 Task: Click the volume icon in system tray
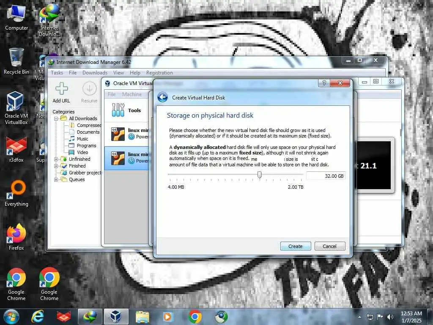[x=390, y=317]
